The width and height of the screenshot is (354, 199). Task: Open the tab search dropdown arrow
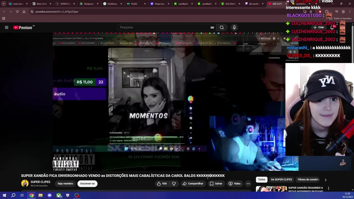[4, 4]
